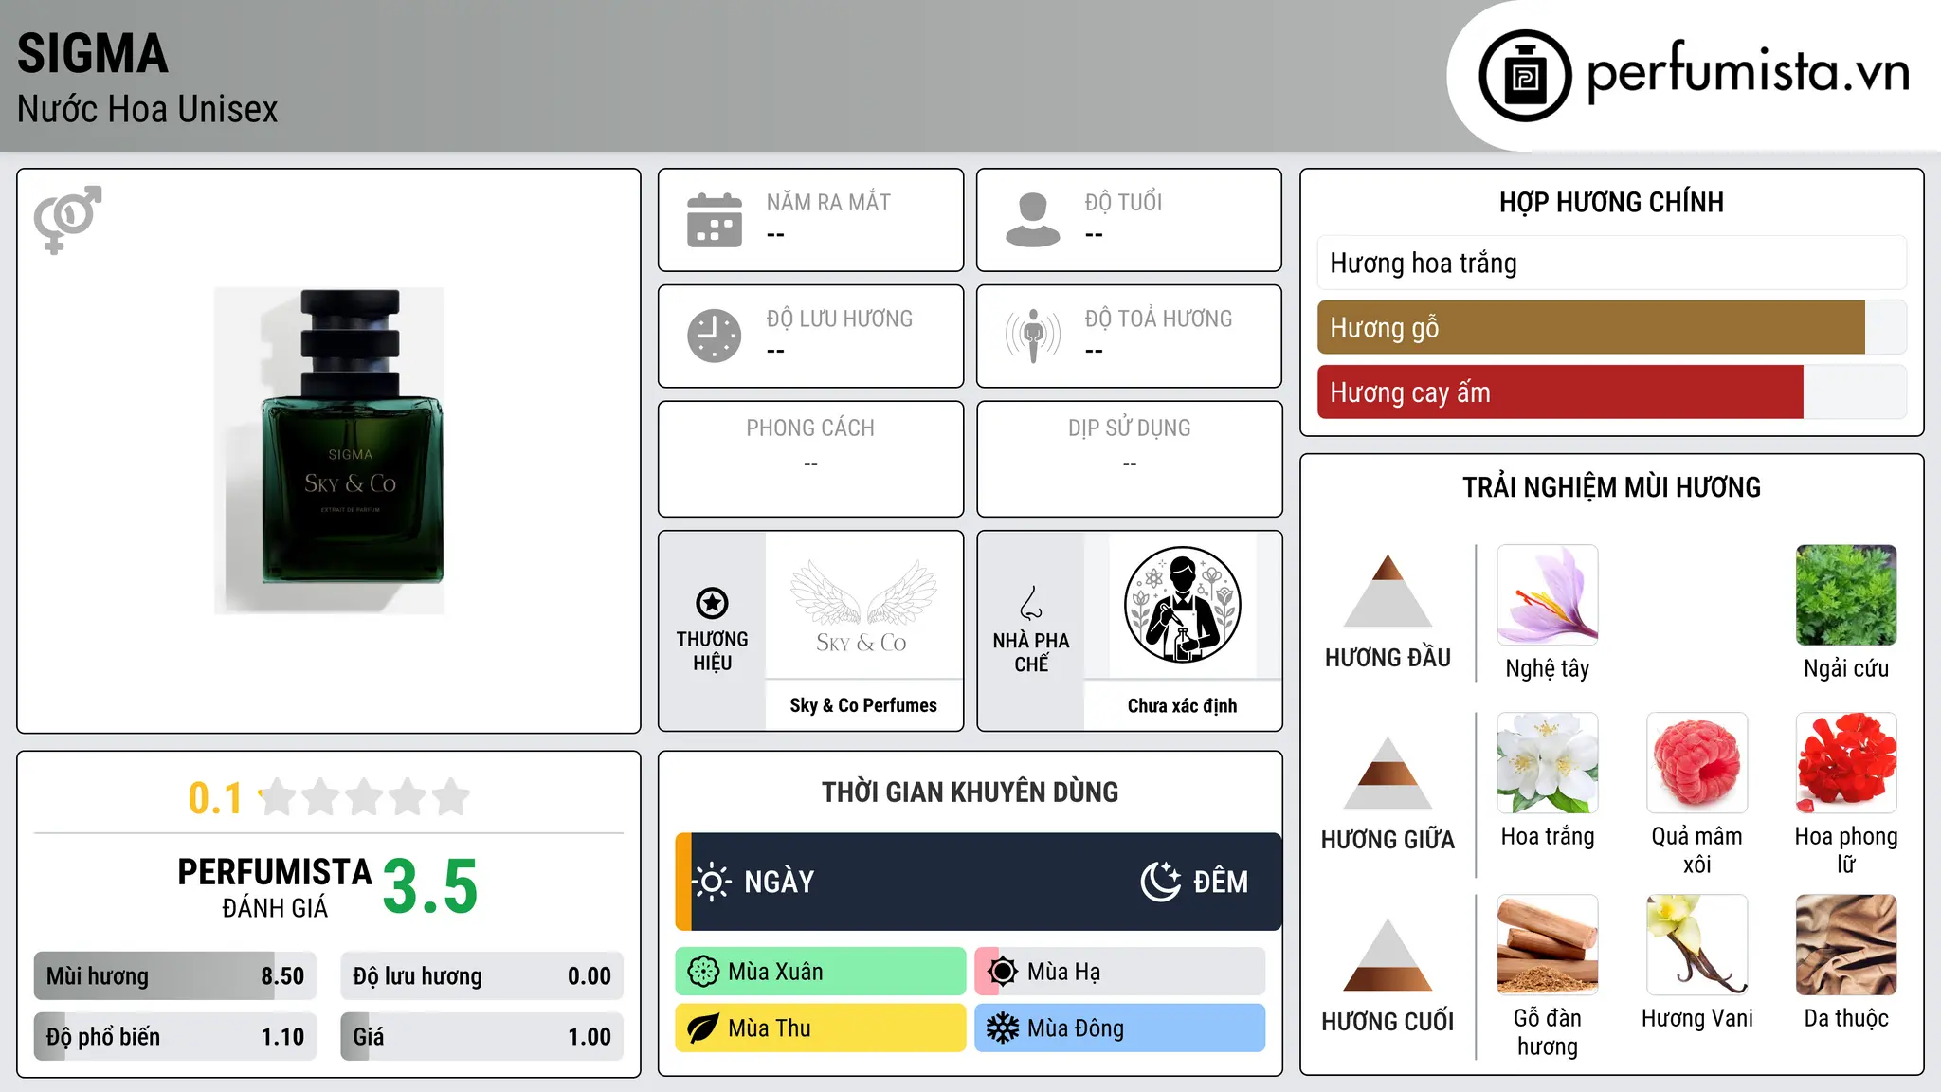Click the perfumer illustration icon
Image resolution: width=1941 pixels, height=1092 pixels.
click(x=1182, y=605)
